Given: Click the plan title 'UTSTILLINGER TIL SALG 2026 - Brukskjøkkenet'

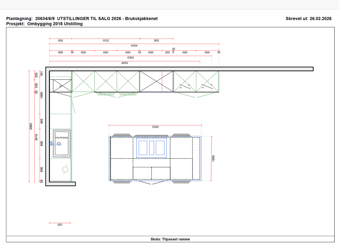Looking at the screenshot, I should point(107,19).
